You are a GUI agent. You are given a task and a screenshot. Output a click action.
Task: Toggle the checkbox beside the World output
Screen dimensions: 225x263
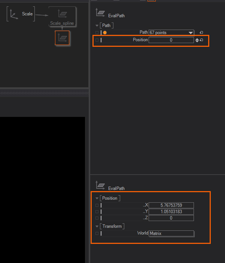click(x=97, y=233)
